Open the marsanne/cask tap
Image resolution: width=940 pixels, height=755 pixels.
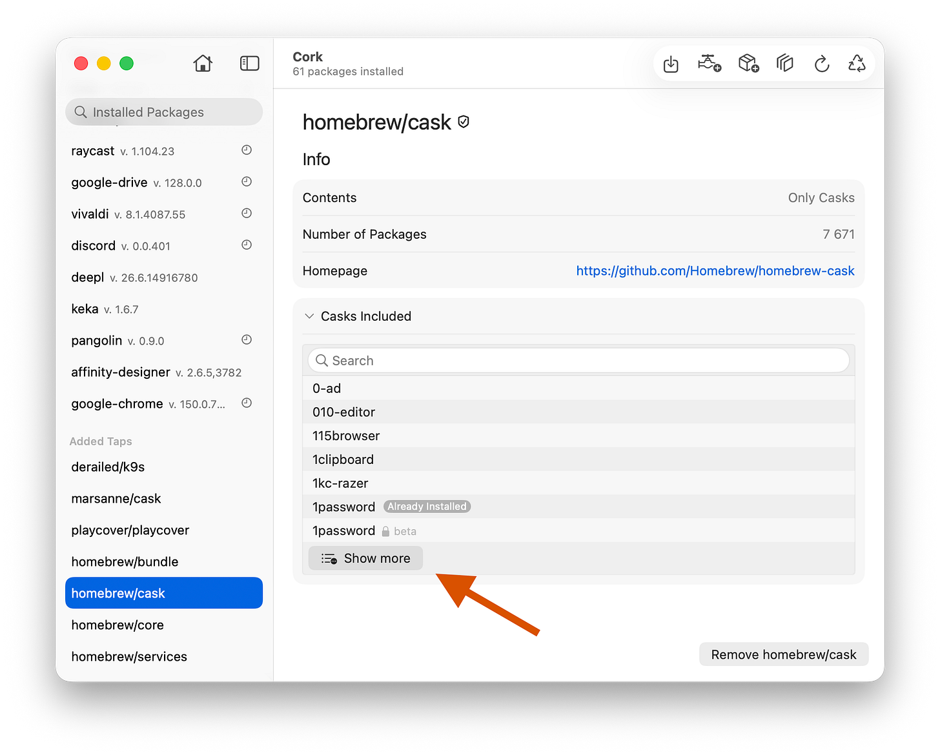164,498
